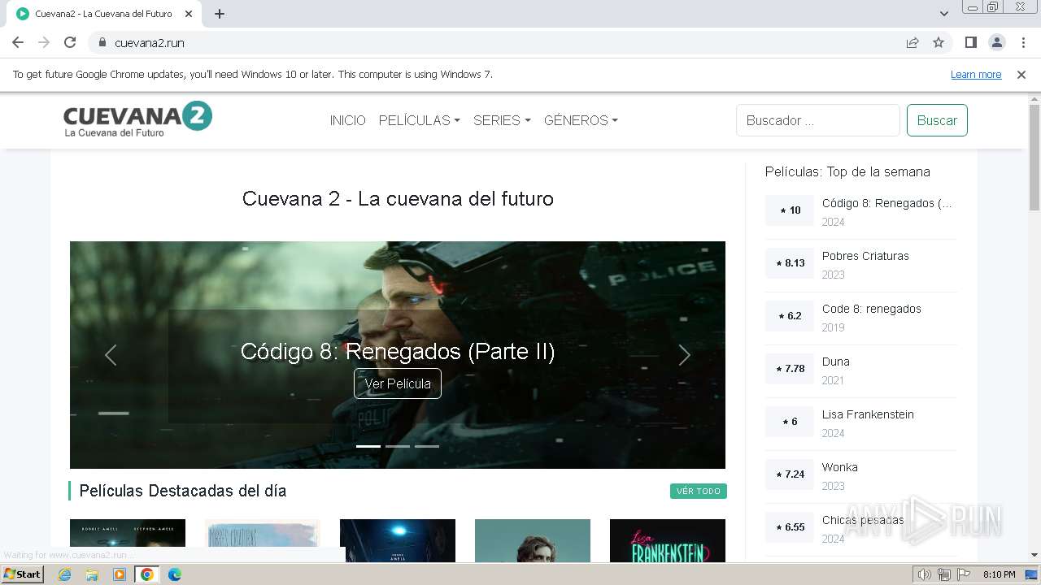Image resolution: width=1041 pixels, height=585 pixels.
Task: Select the first carousel indicator
Action: click(x=368, y=446)
